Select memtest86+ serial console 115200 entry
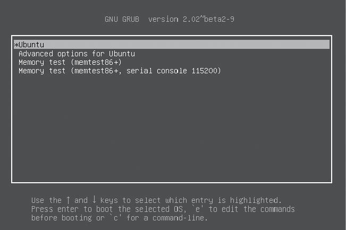 (x=120, y=71)
